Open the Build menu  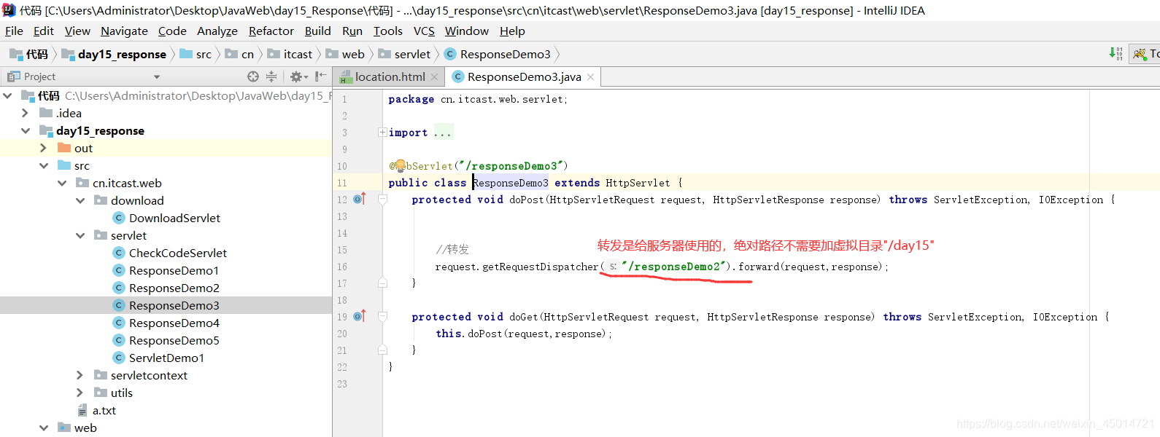(x=317, y=31)
